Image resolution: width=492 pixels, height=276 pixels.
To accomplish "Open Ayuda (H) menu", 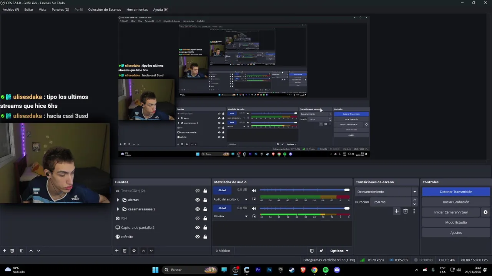I will click(161, 9).
